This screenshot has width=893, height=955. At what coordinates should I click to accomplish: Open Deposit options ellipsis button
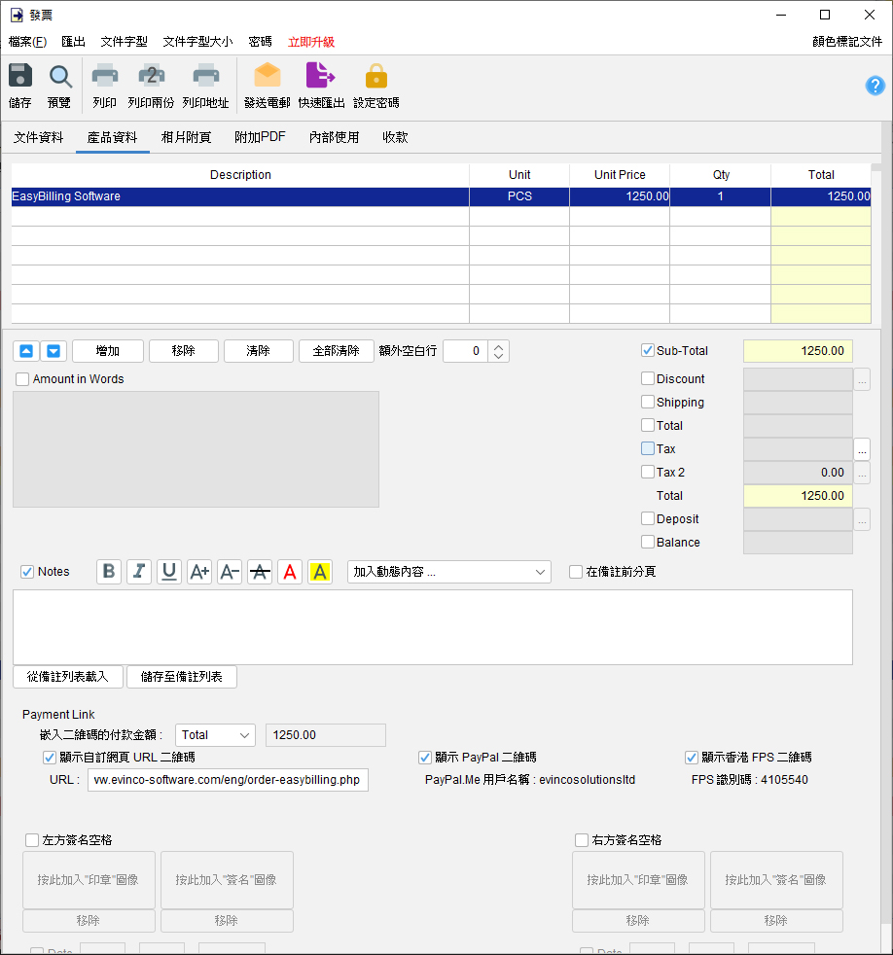point(862,519)
